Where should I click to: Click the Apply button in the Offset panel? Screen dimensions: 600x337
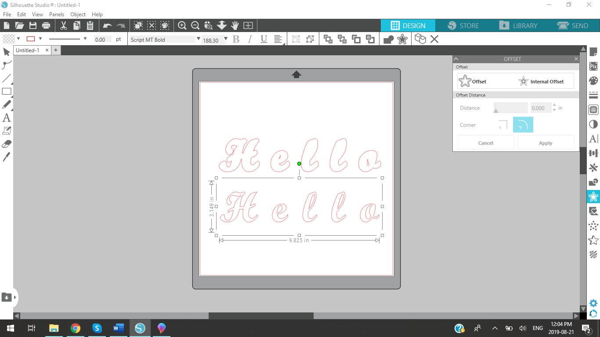(x=546, y=143)
